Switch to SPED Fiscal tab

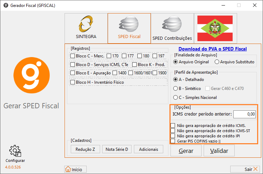click(x=129, y=28)
